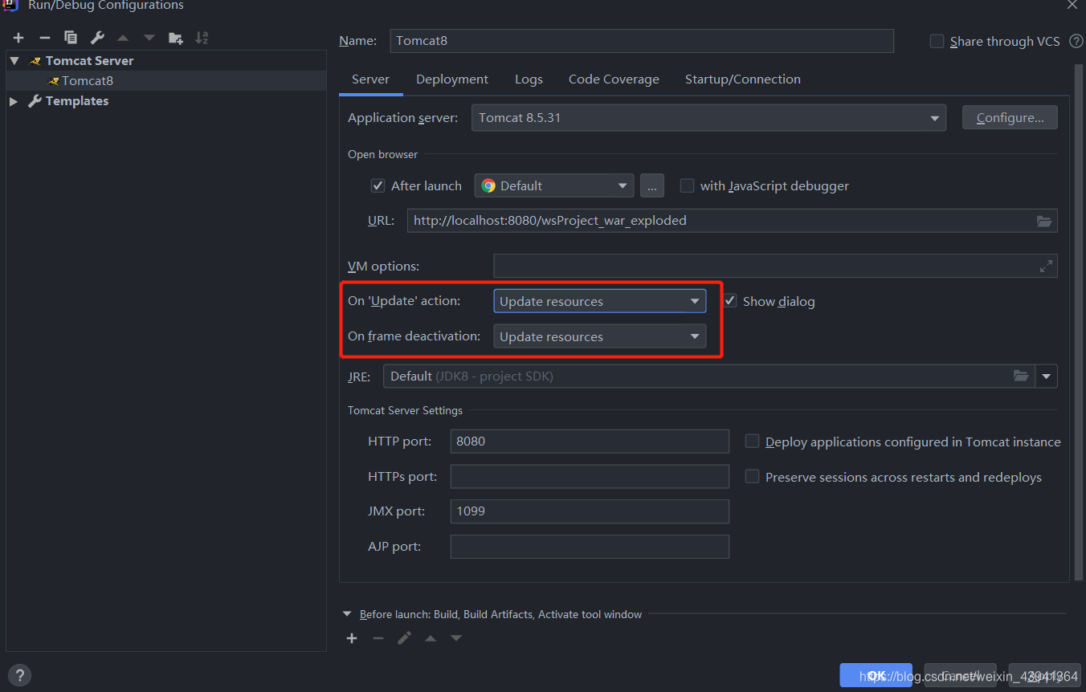Add new configuration with plus icon
This screenshot has height=692, width=1086.
click(x=18, y=38)
